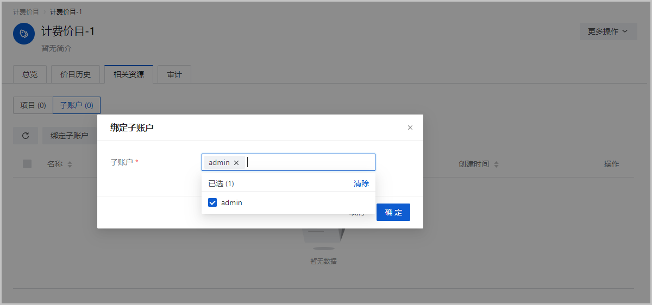Sort by 名称 column arrows

click(70, 164)
